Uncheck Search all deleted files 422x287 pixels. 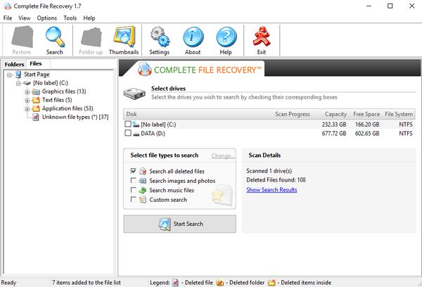click(x=133, y=171)
